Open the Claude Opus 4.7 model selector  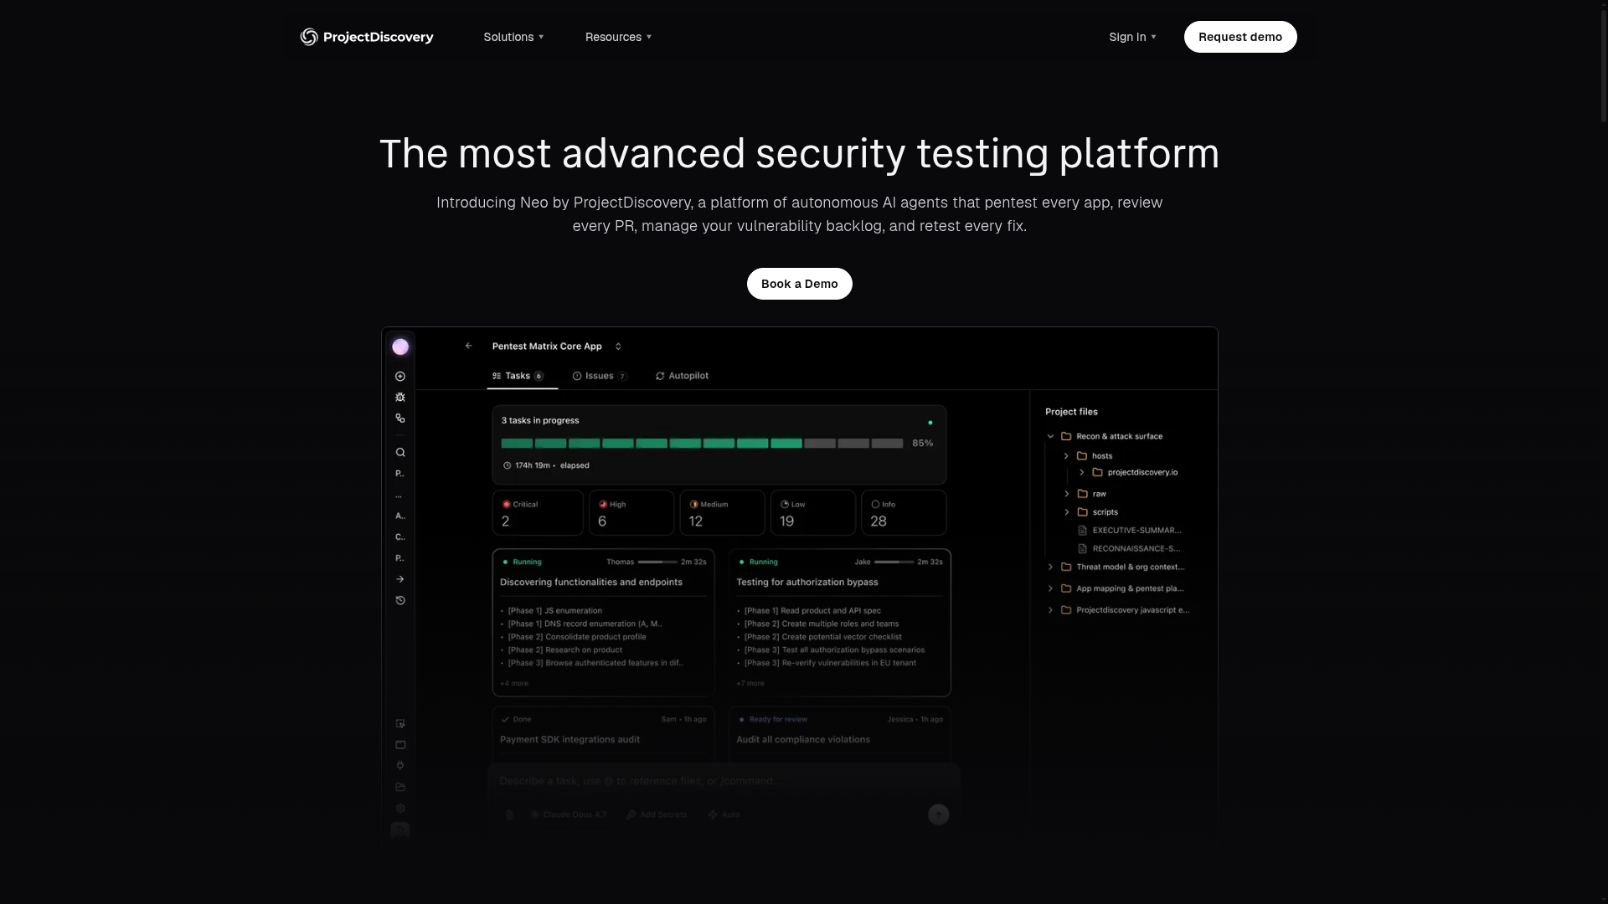tap(569, 814)
